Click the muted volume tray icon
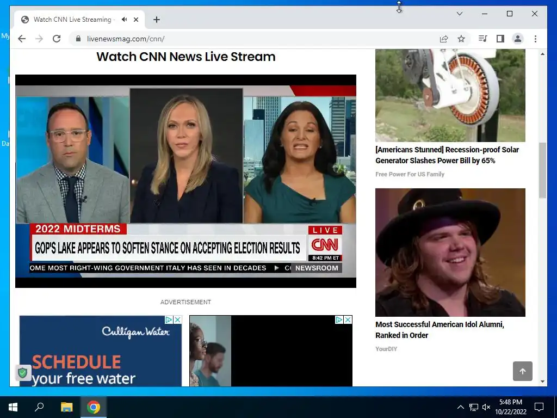 [486, 407]
